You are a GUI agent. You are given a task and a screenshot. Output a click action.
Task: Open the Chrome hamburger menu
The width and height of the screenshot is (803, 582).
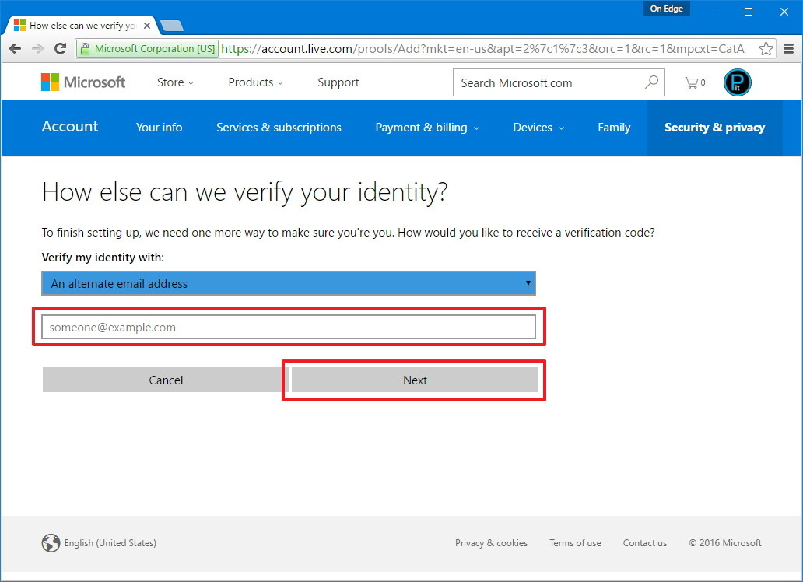(x=788, y=49)
